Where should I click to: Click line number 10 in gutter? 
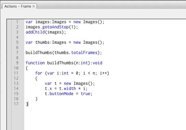click(16, 68)
